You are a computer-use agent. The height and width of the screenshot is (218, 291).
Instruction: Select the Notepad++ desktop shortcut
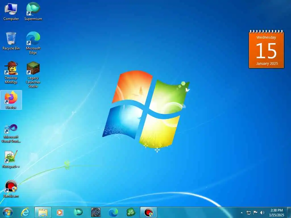(11, 159)
